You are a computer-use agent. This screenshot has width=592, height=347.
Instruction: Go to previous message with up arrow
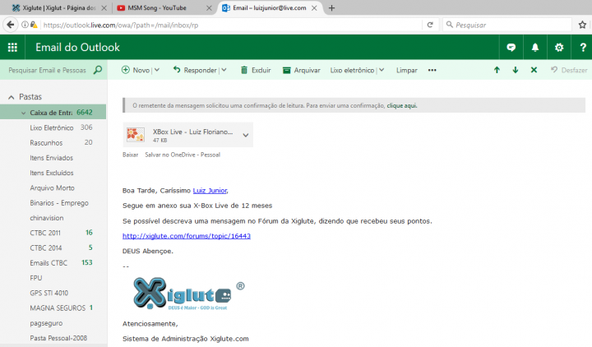click(x=497, y=70)
